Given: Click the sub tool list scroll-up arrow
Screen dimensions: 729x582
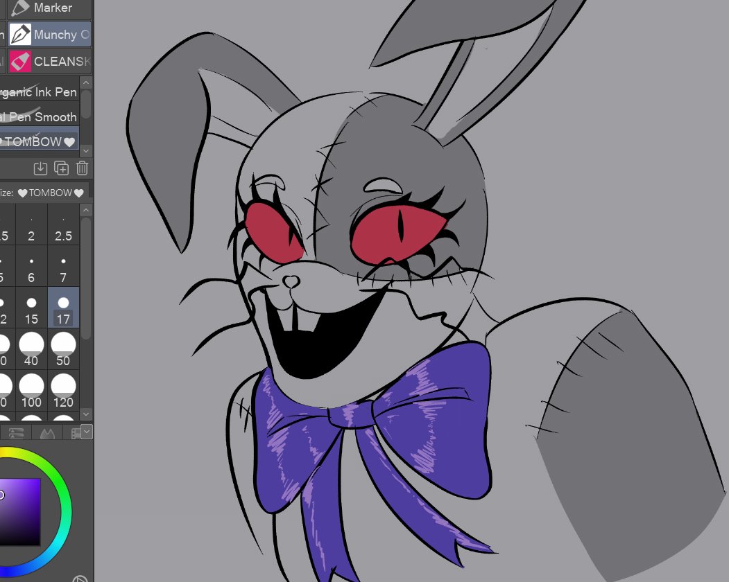Looking at the screenshot, I should [x=85, y=82].
